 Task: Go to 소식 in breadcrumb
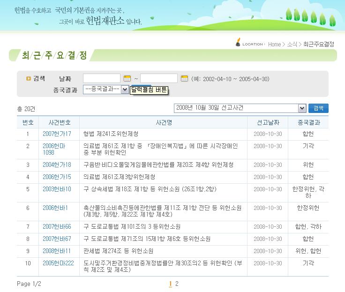[x=292, y=44]
